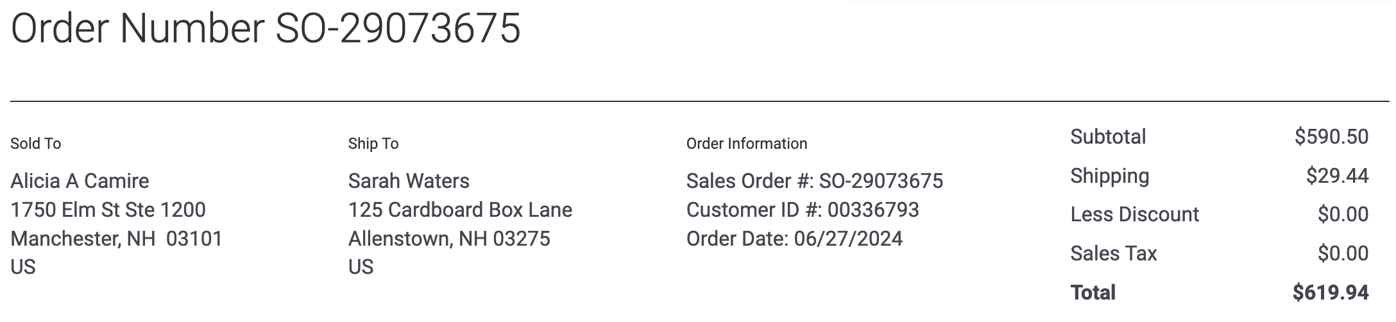The image size is (1396, 322).
Task: Click Allenstown, NH 03275 text
Action: click(449, 239)
